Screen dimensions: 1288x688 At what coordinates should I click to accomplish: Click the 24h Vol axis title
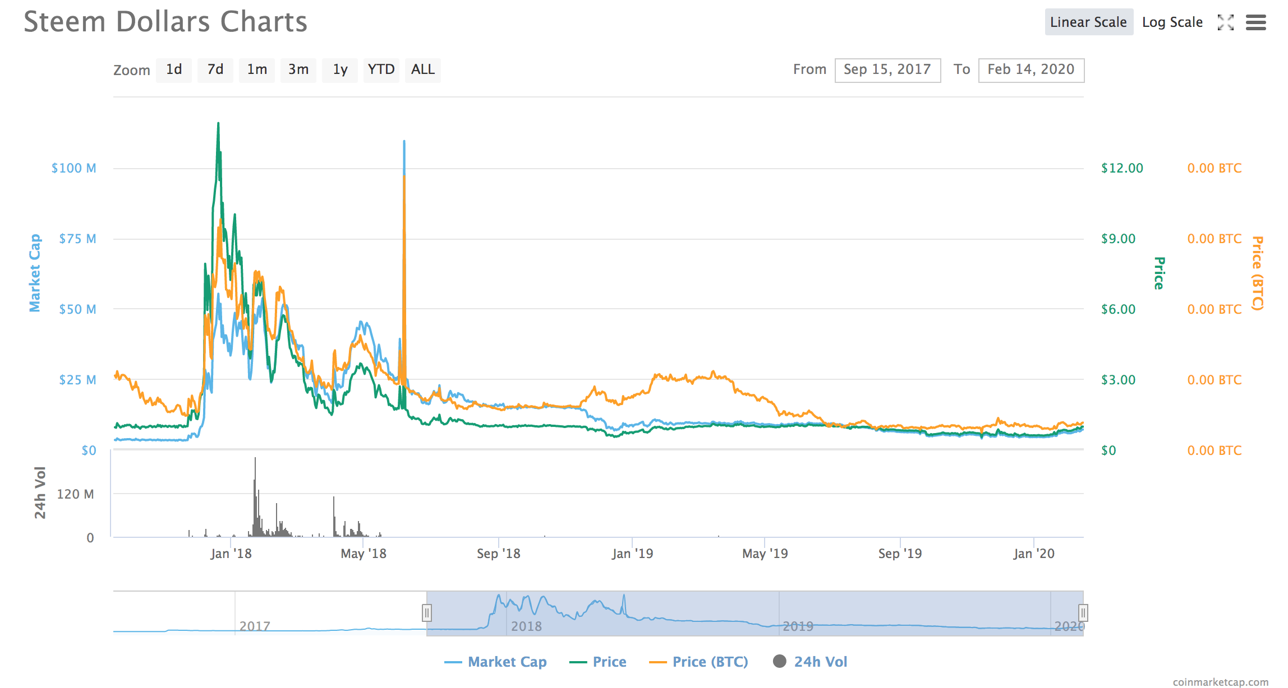pos(40,492)
